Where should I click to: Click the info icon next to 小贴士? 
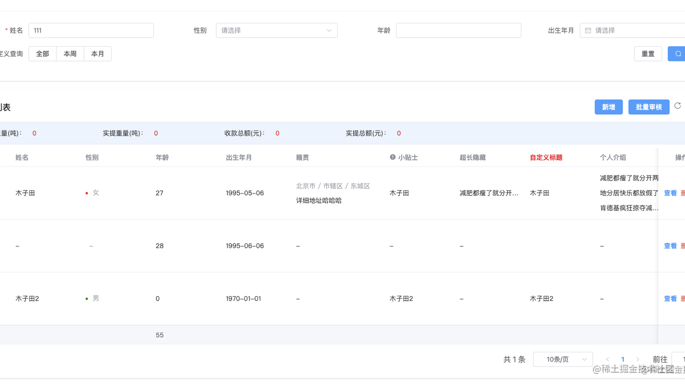point(392,157)
